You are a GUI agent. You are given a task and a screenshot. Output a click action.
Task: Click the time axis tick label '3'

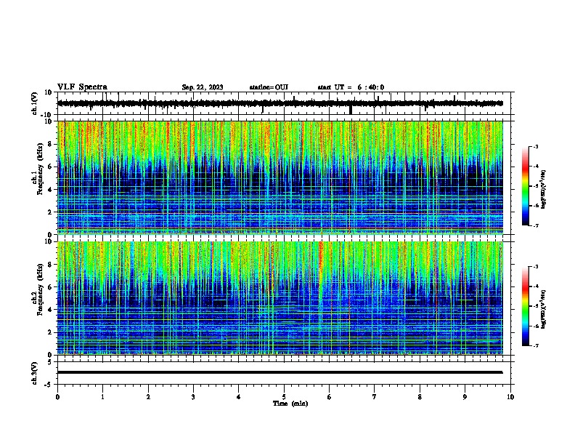[x=193, y=397]
